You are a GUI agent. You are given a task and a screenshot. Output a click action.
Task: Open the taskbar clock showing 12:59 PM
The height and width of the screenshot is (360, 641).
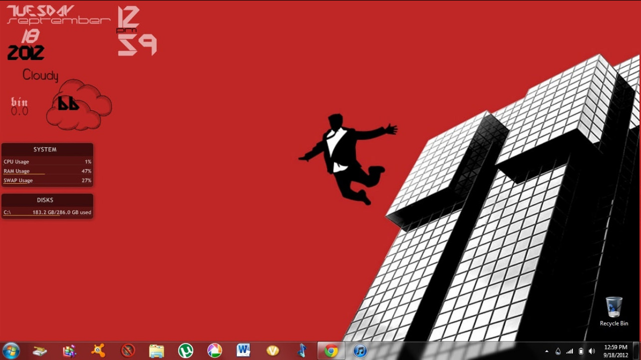tap(616, 351)
